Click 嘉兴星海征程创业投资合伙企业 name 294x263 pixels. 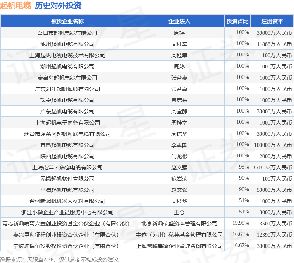[x=66, y=235]
